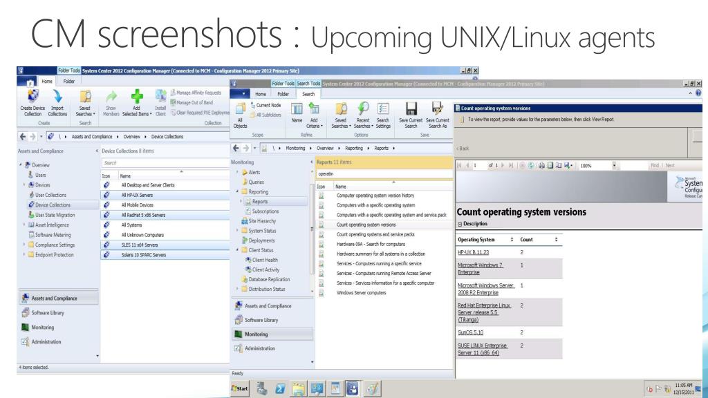Click back arrow in Assets window navigation bar
The width and height of the screenshot is (708, 398).
(23, 136)
